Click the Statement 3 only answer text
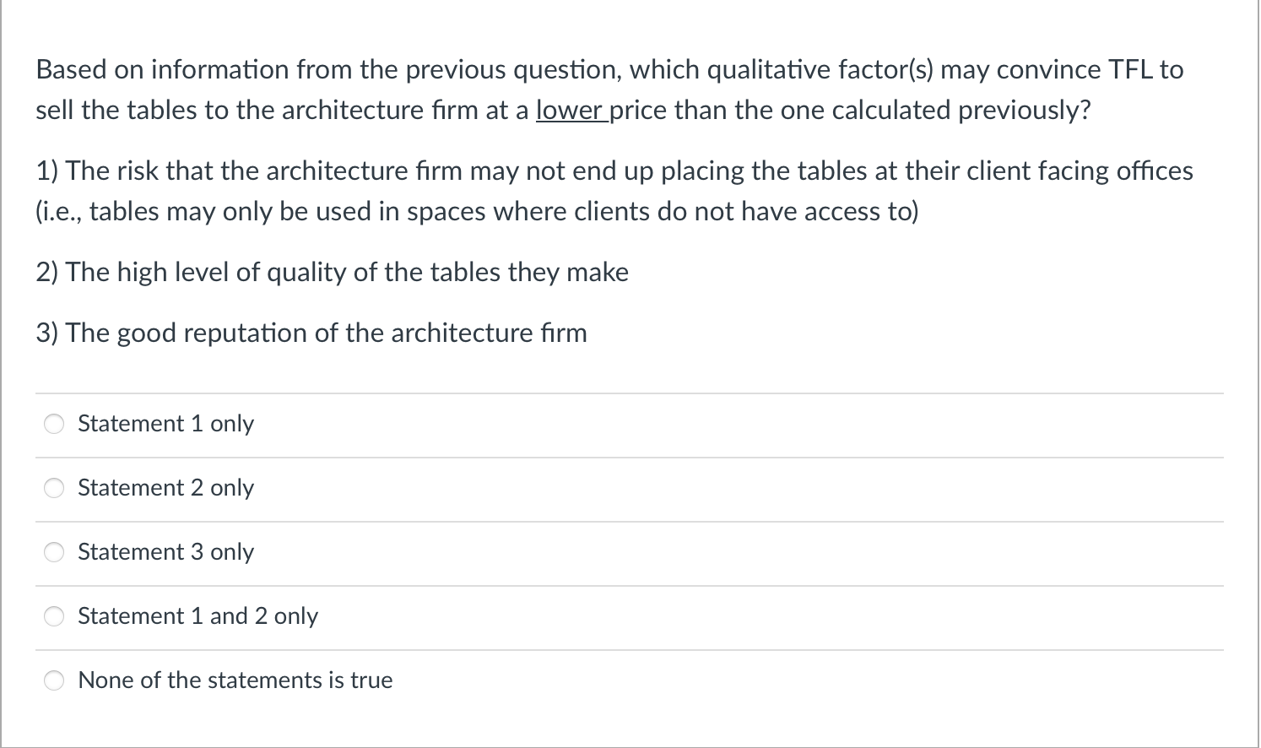The width and height of the screenshot is (1261, 748). coord(165,552)
